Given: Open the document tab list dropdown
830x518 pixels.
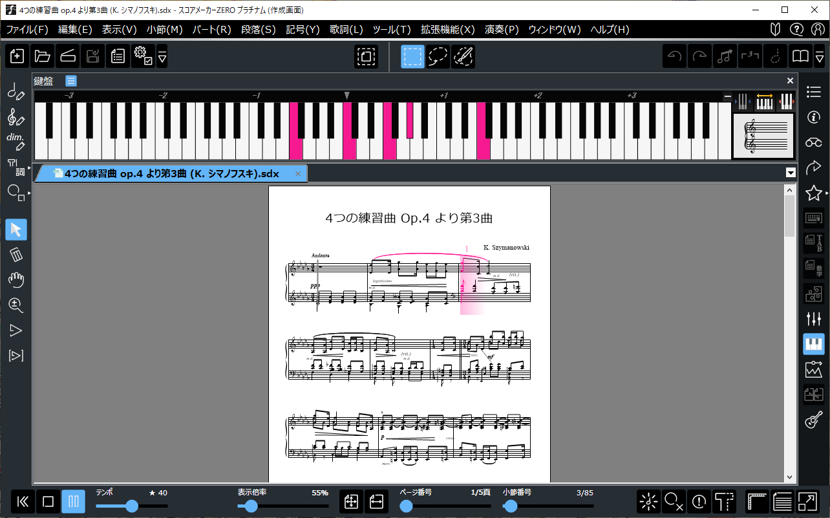Looking at the screenshot, I should [x=790, y=173].
